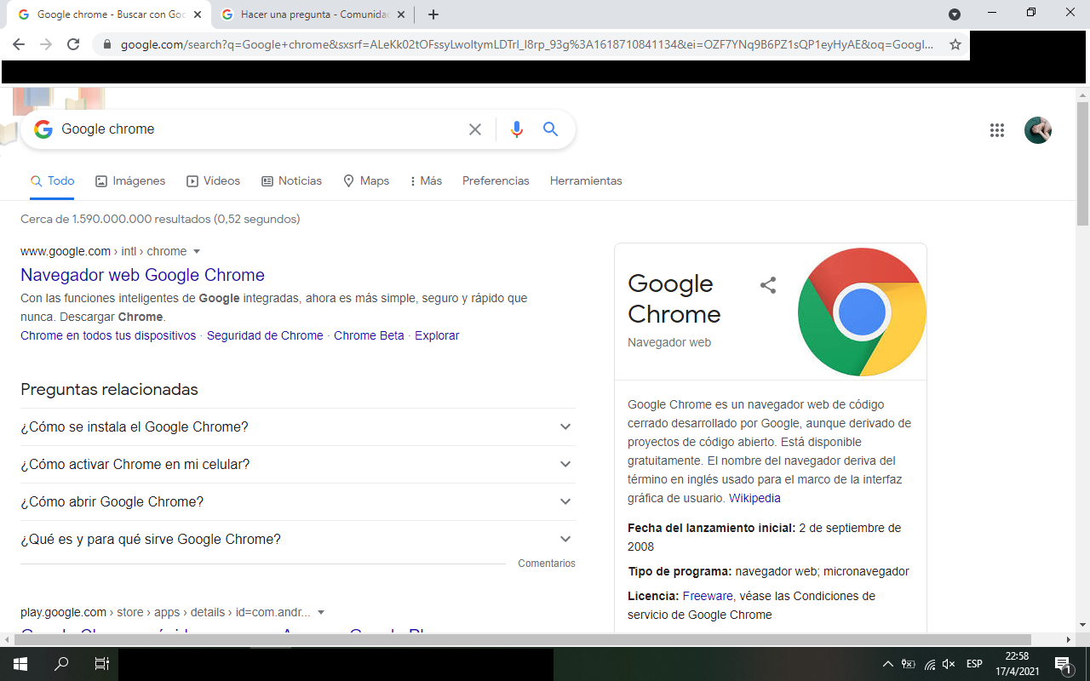The width and height of the screenshot is (1090, 681).
Task: Open Windows taskbar search
Action: [61, 664]
